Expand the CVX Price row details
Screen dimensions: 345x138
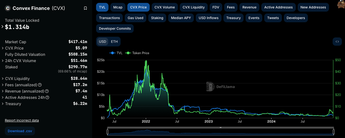[x=3, y=48]
